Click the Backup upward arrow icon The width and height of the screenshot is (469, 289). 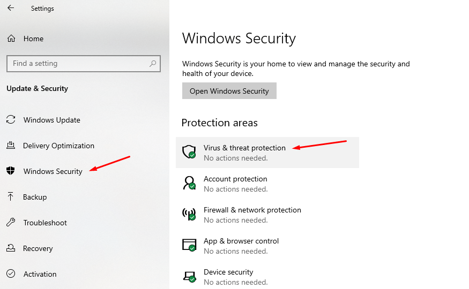11,196
